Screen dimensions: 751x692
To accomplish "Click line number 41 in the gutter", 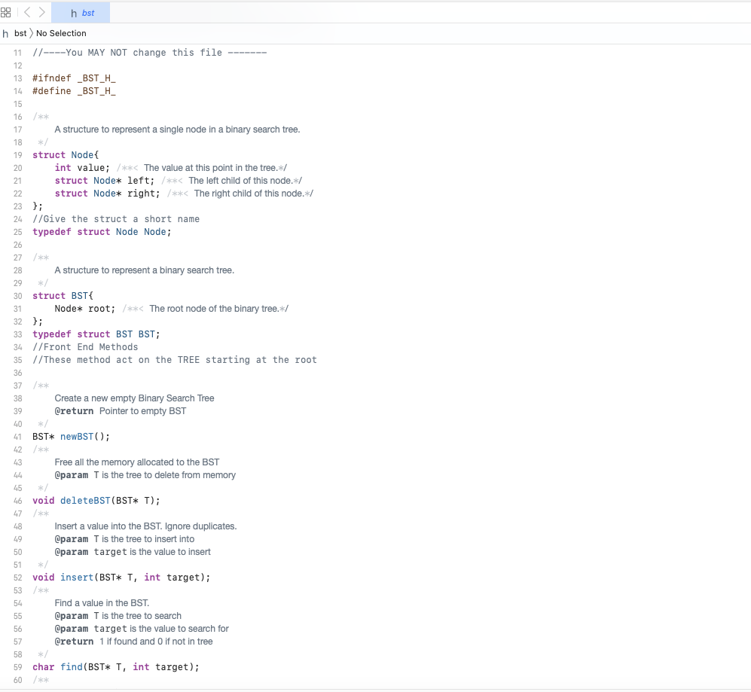I will 17,436.
